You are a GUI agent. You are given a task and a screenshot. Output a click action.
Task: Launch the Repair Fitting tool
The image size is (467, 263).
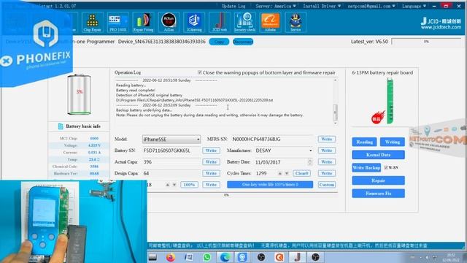pyautogui.click(x=143, y=22)
